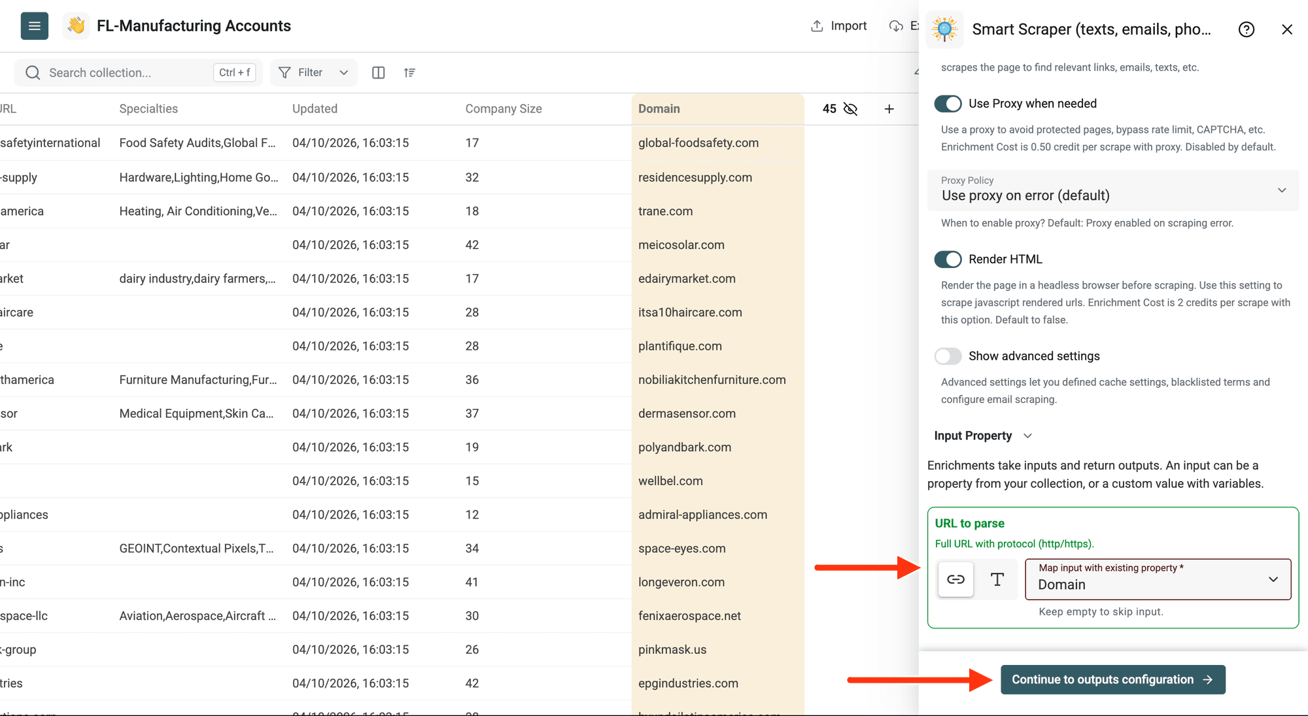1308x716 pixels.
Task: Click the waving hand collection icon
Action: [x=77, y=26]
